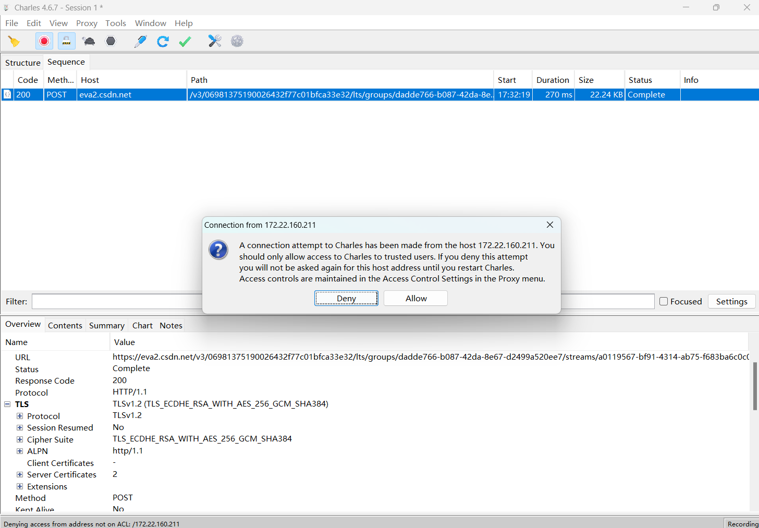Enable the Focused checkbox
Image resolution: width=759 pixels, height=528 pixels.
click(x=664, y=301)
